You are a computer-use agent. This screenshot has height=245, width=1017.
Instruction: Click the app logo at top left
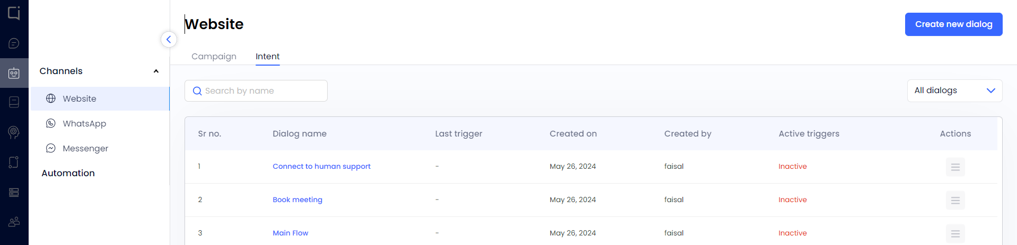point(14,13)
